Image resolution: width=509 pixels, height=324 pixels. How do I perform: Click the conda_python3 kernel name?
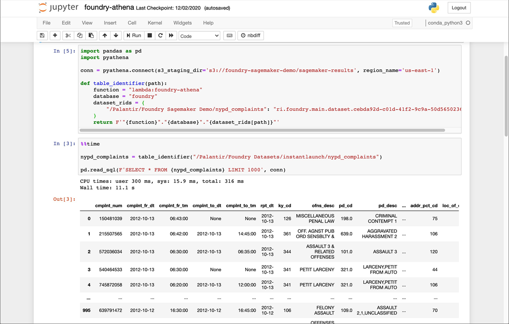pos(445,23)
